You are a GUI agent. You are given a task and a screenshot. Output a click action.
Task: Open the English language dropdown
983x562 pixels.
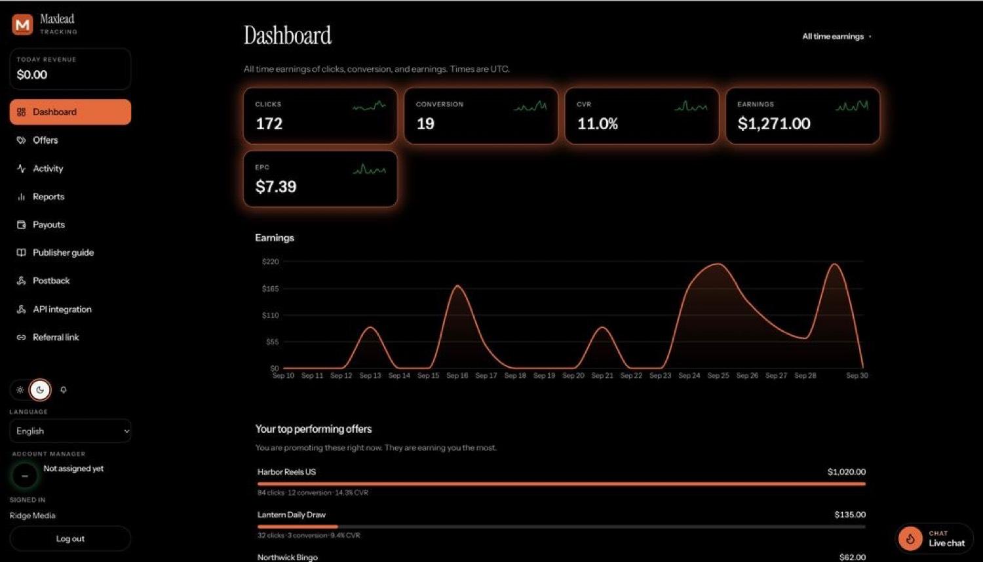(x=70, y=431)
